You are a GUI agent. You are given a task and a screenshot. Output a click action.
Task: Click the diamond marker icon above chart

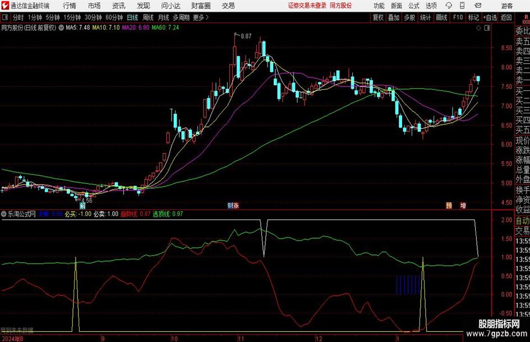pos(478,28)
